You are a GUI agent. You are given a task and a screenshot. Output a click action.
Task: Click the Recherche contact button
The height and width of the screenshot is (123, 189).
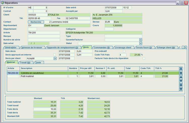tap(36, 22)
